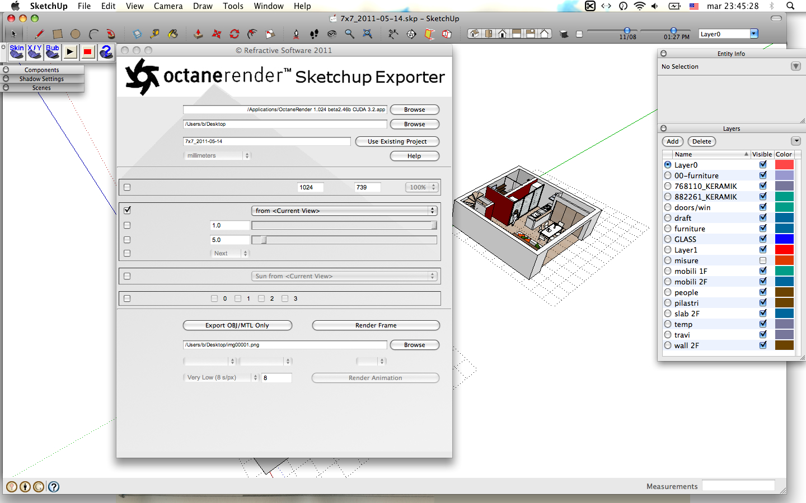Screen dimensions: 806x503
Task: Toggle visibility of the misure layer
Action: pyautogui.click(x=763, y=260)
